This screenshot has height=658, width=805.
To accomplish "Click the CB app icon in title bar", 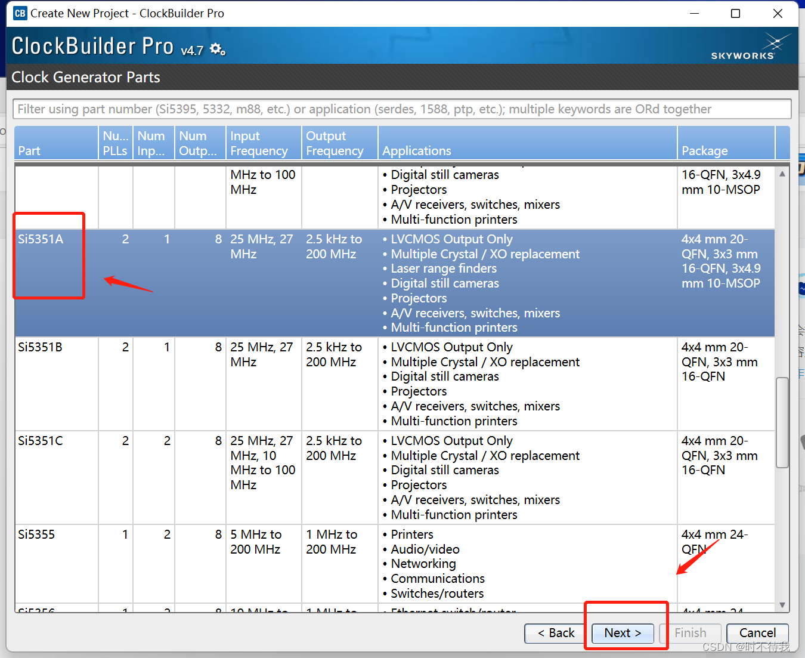I will click(20, 13).
